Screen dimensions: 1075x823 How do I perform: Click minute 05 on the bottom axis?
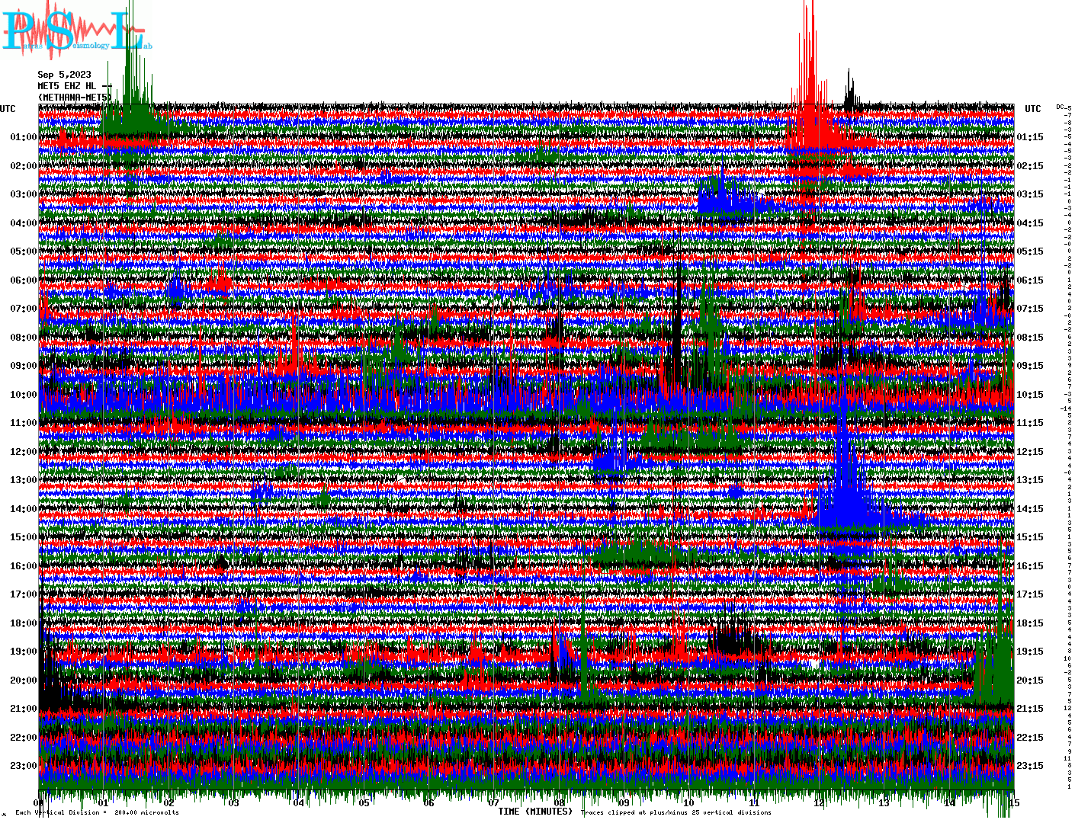pyautogui.click(x=364, y=803)
